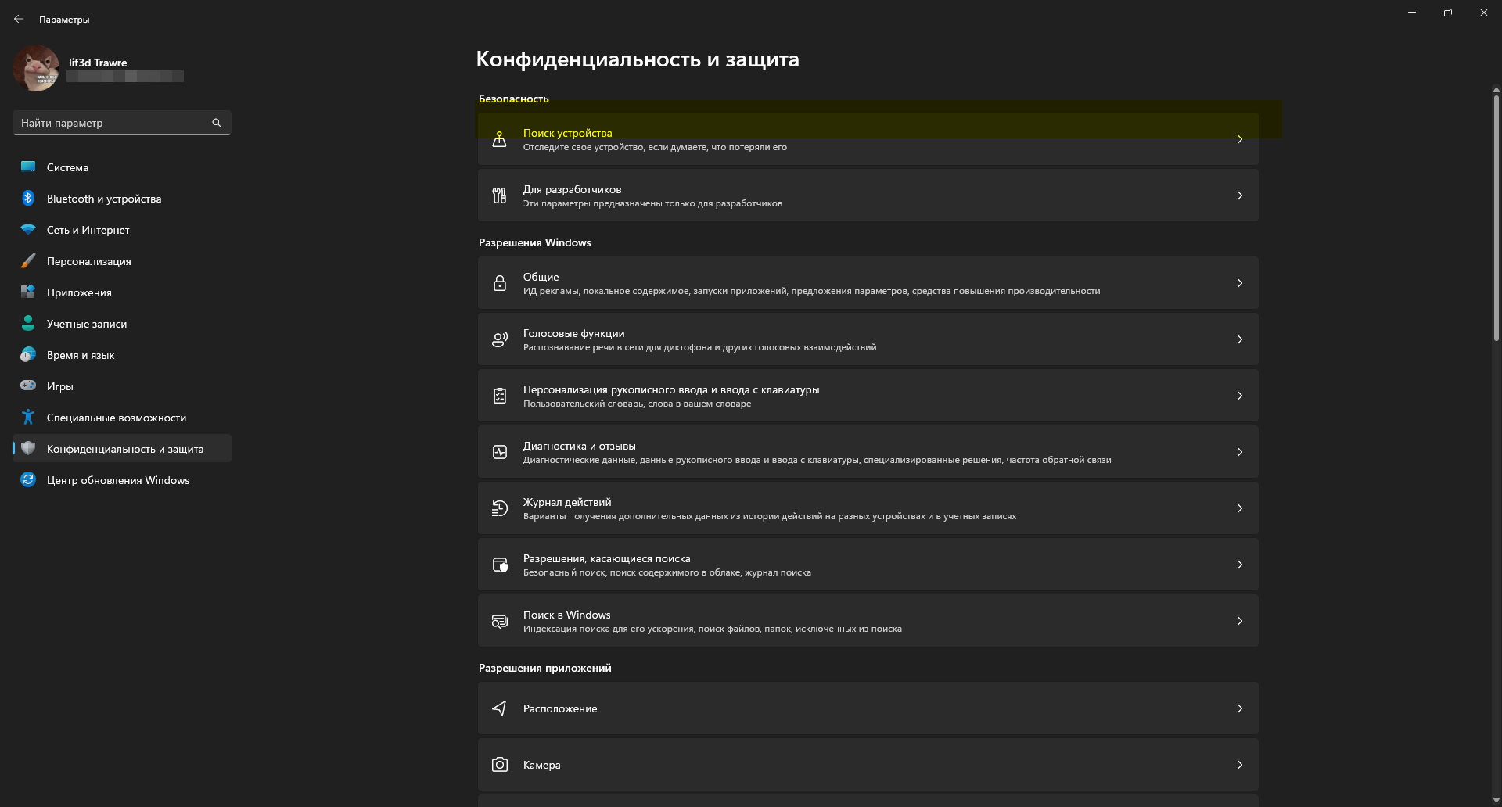
Task: Click the chevron on Голосовые функции row
Action: pyautogui.click(x=1240, y=339)
